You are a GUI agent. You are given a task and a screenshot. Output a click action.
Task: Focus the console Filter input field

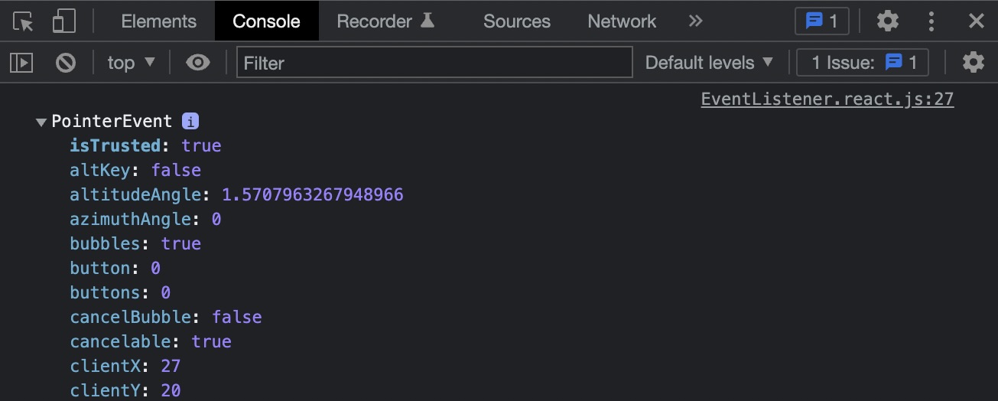pos(434,63)
